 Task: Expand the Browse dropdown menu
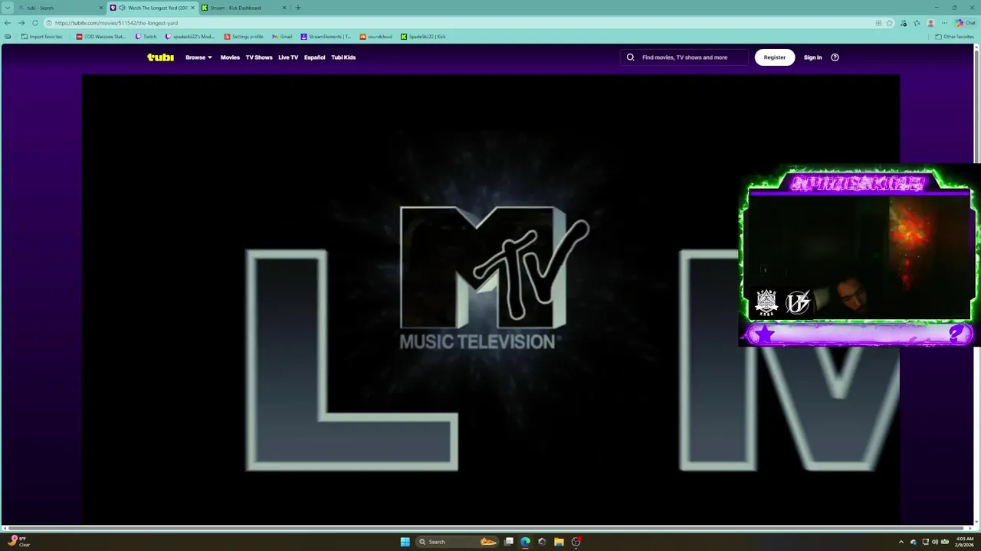pos(198,57)
